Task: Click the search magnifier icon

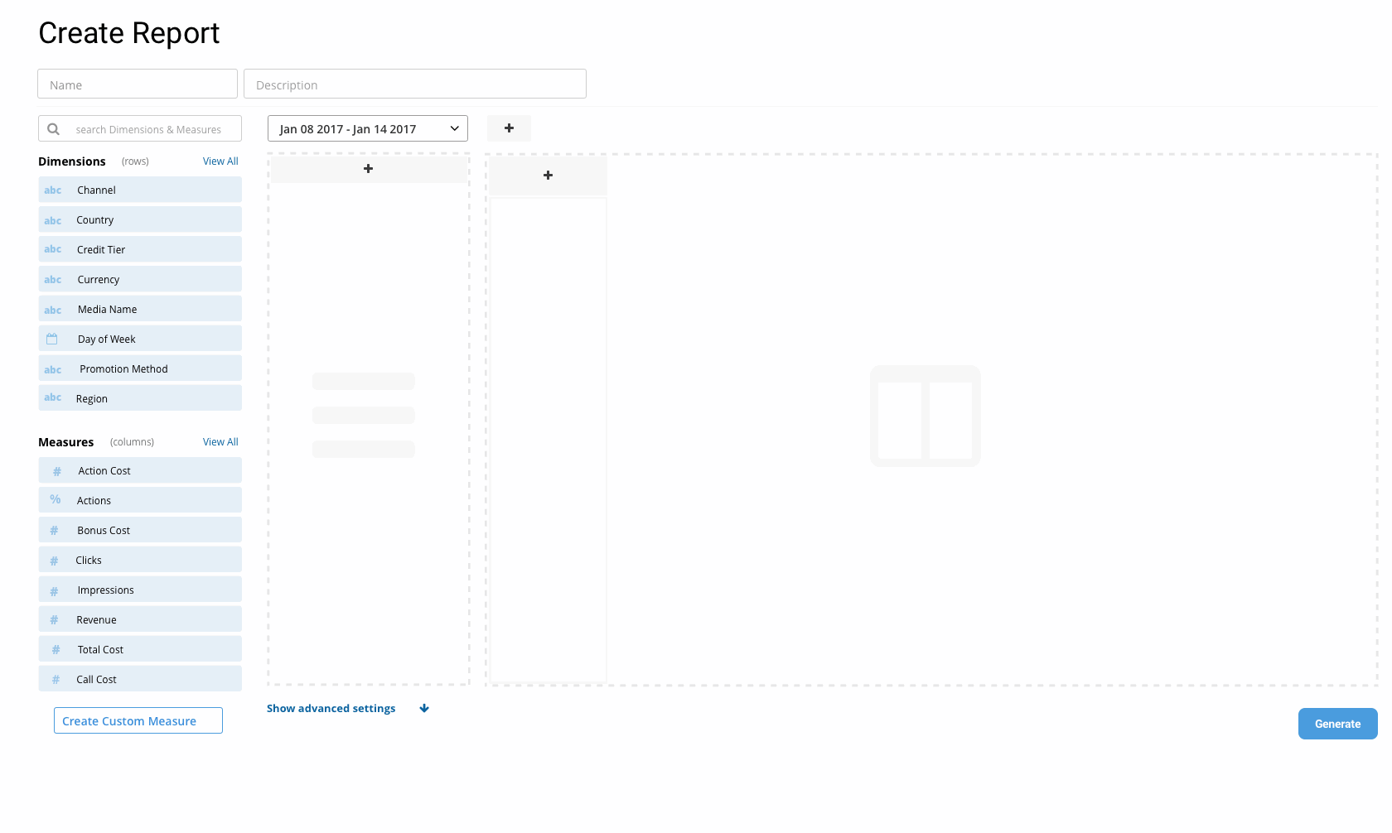Action: [53, 128]
